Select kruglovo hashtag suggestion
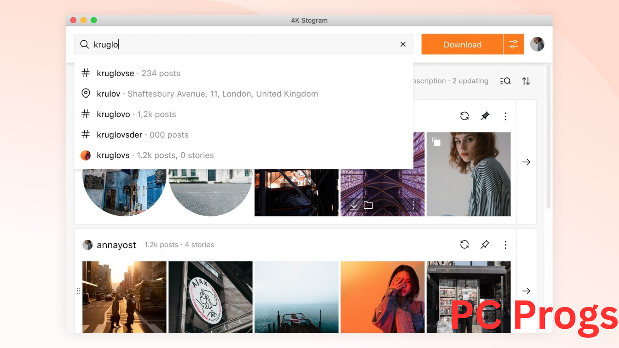 coord(244,114)
